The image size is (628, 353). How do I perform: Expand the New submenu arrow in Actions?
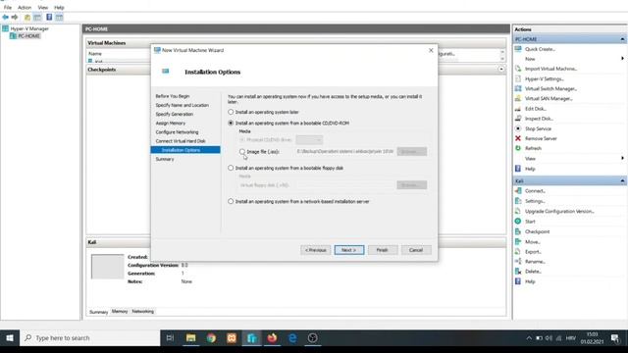[622, 59]
